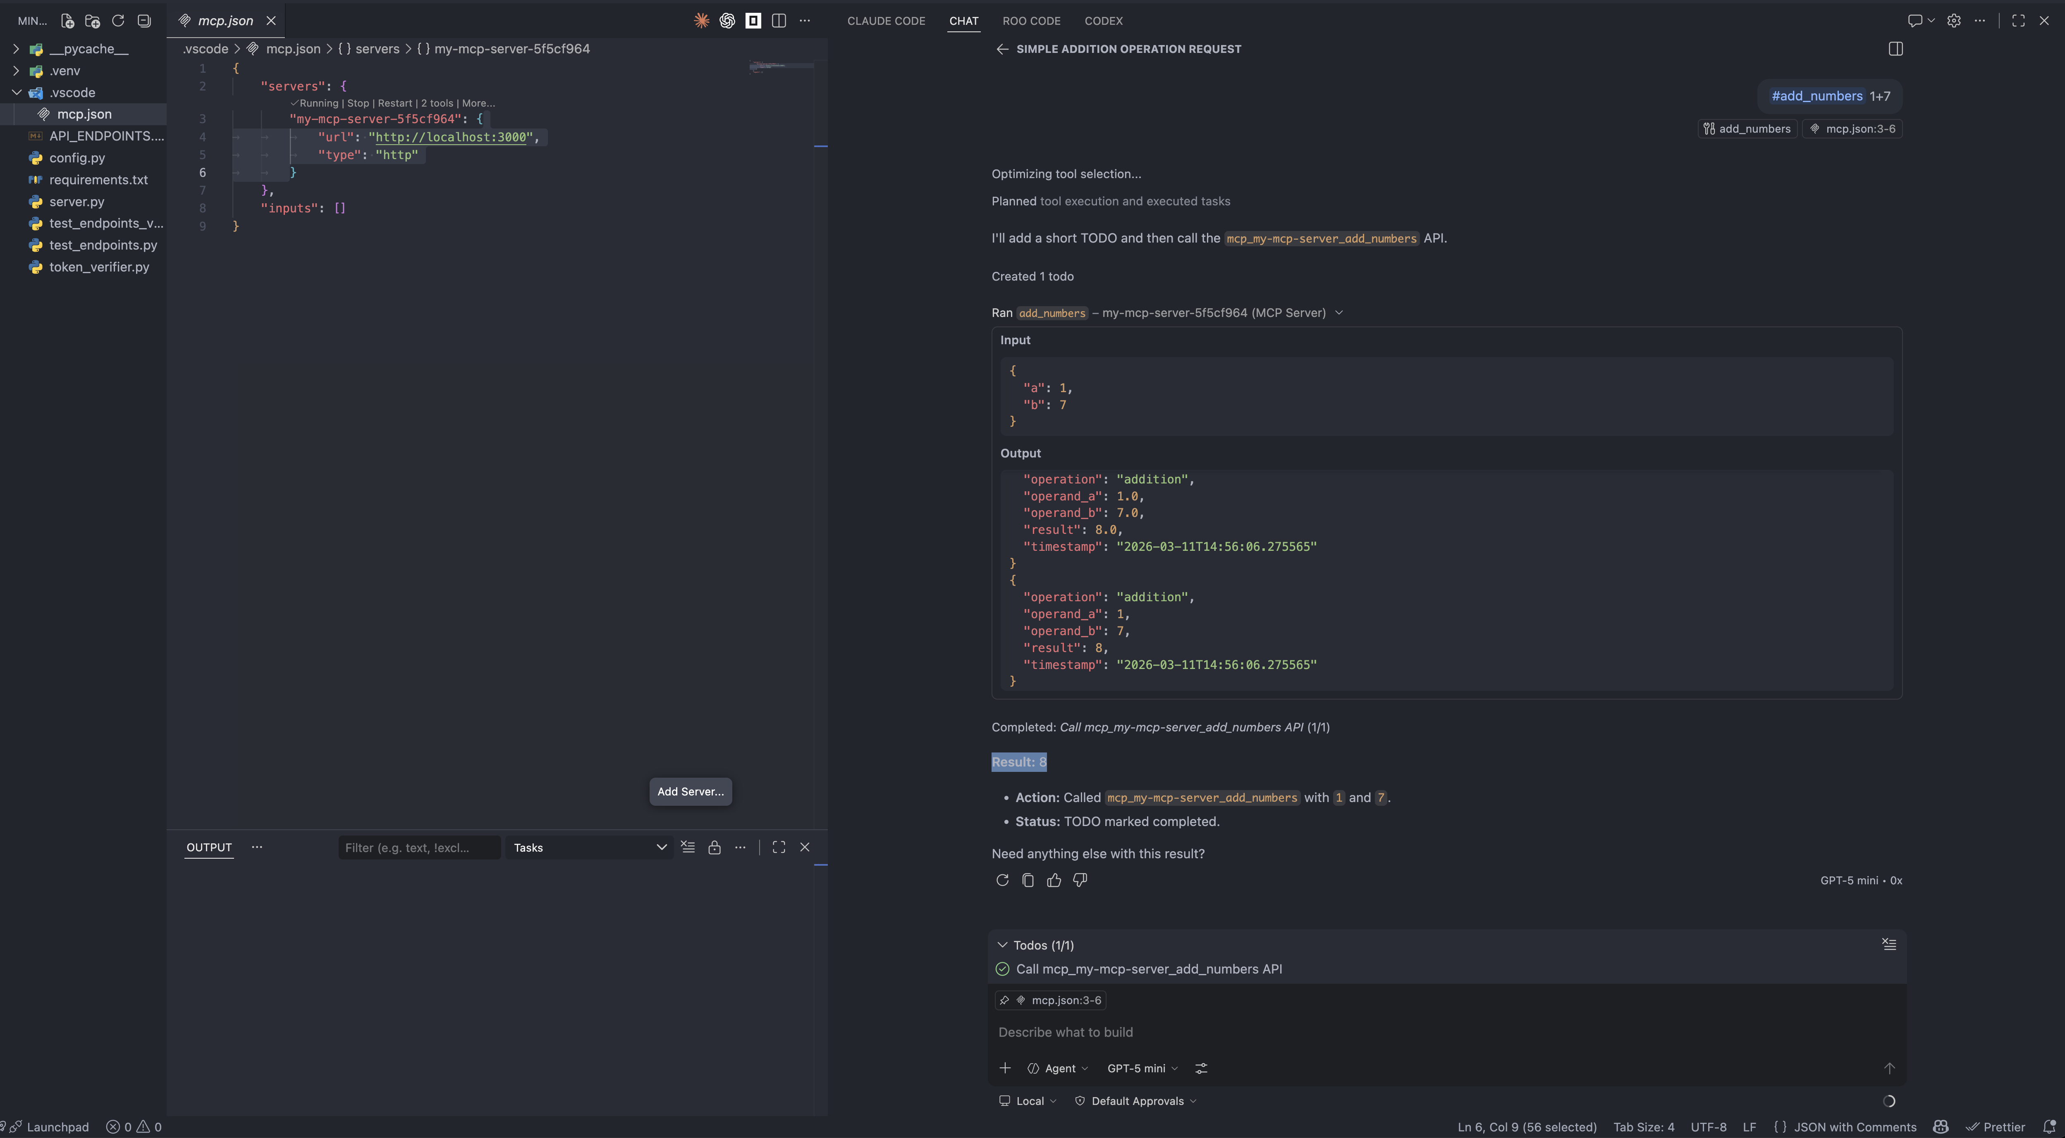
Task: Give thumbs up to the response
Action: pyautogui.click(x=1053, y=880)
